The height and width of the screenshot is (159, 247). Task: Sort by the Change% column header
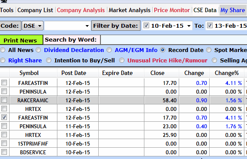[x=227, y=73]
